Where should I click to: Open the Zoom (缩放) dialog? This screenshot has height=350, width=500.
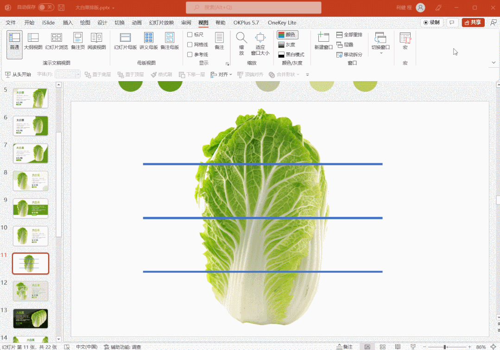coord(241,44)
